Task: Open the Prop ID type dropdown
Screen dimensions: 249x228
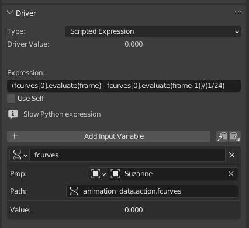Action: point(98,174)
